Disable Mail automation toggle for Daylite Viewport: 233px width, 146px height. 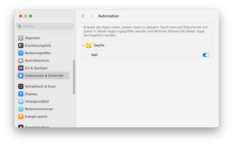(x=206, y=55)
